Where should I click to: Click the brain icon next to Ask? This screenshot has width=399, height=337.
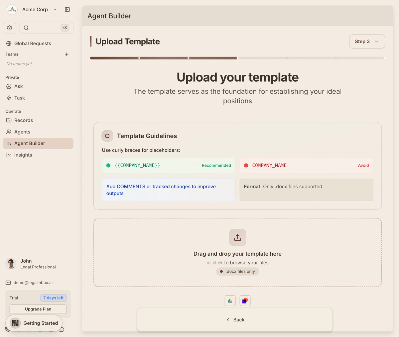(x=9, y=86)
